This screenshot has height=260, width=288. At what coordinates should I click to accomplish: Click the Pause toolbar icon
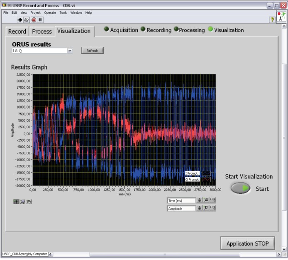tap(40, 19)
